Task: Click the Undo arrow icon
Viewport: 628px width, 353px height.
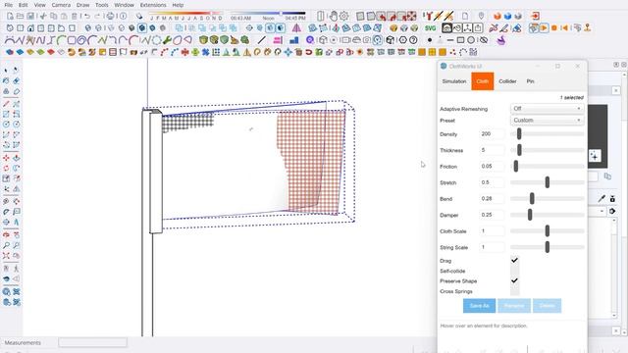Action: click(x=87, y=17)
